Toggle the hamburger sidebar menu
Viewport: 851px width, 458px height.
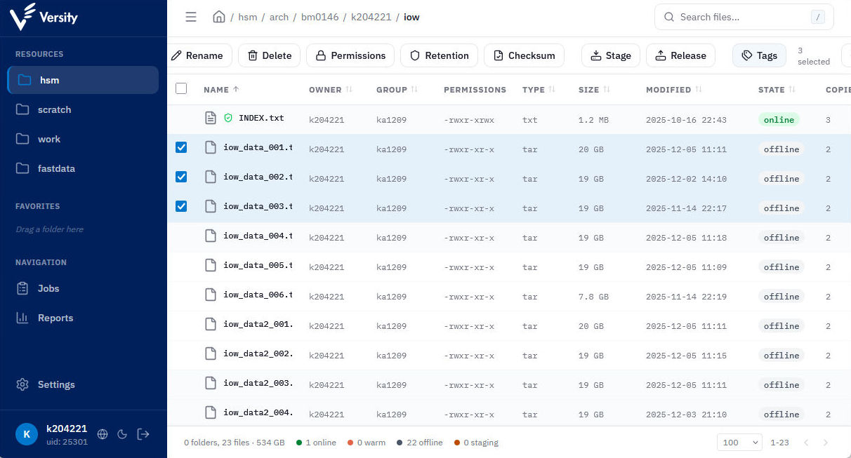pos(191,17)
